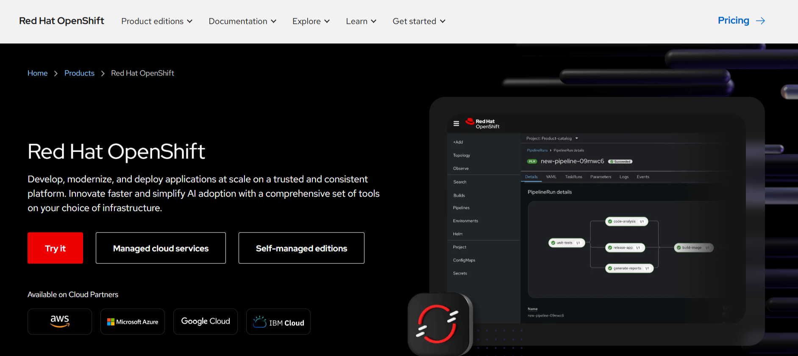Click the Red Hat OpenShift header title

point(61,21)
